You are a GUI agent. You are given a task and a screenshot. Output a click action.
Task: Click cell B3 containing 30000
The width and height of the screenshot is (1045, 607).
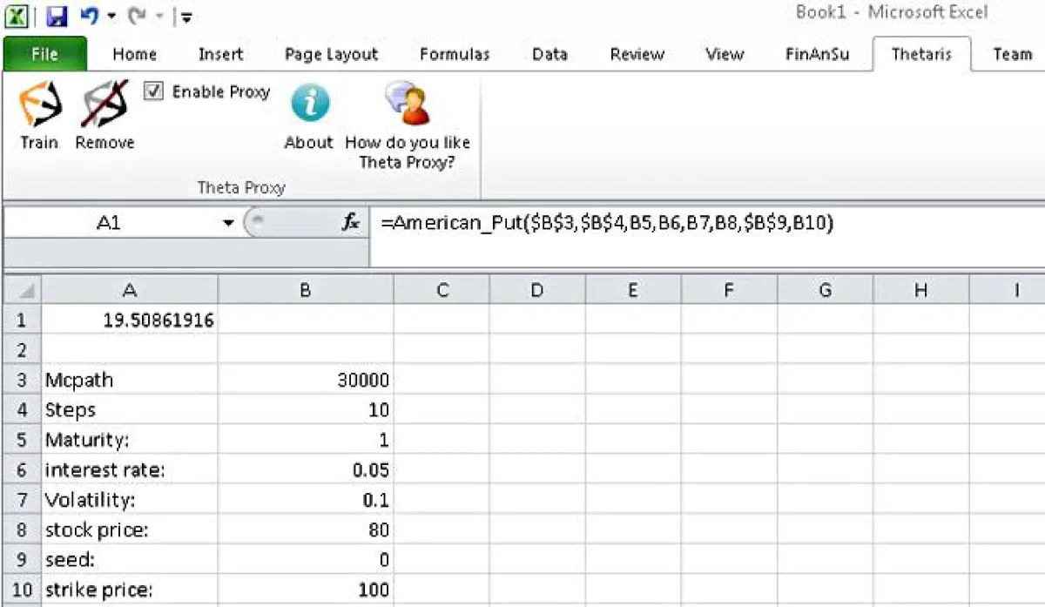click(305, 380)
